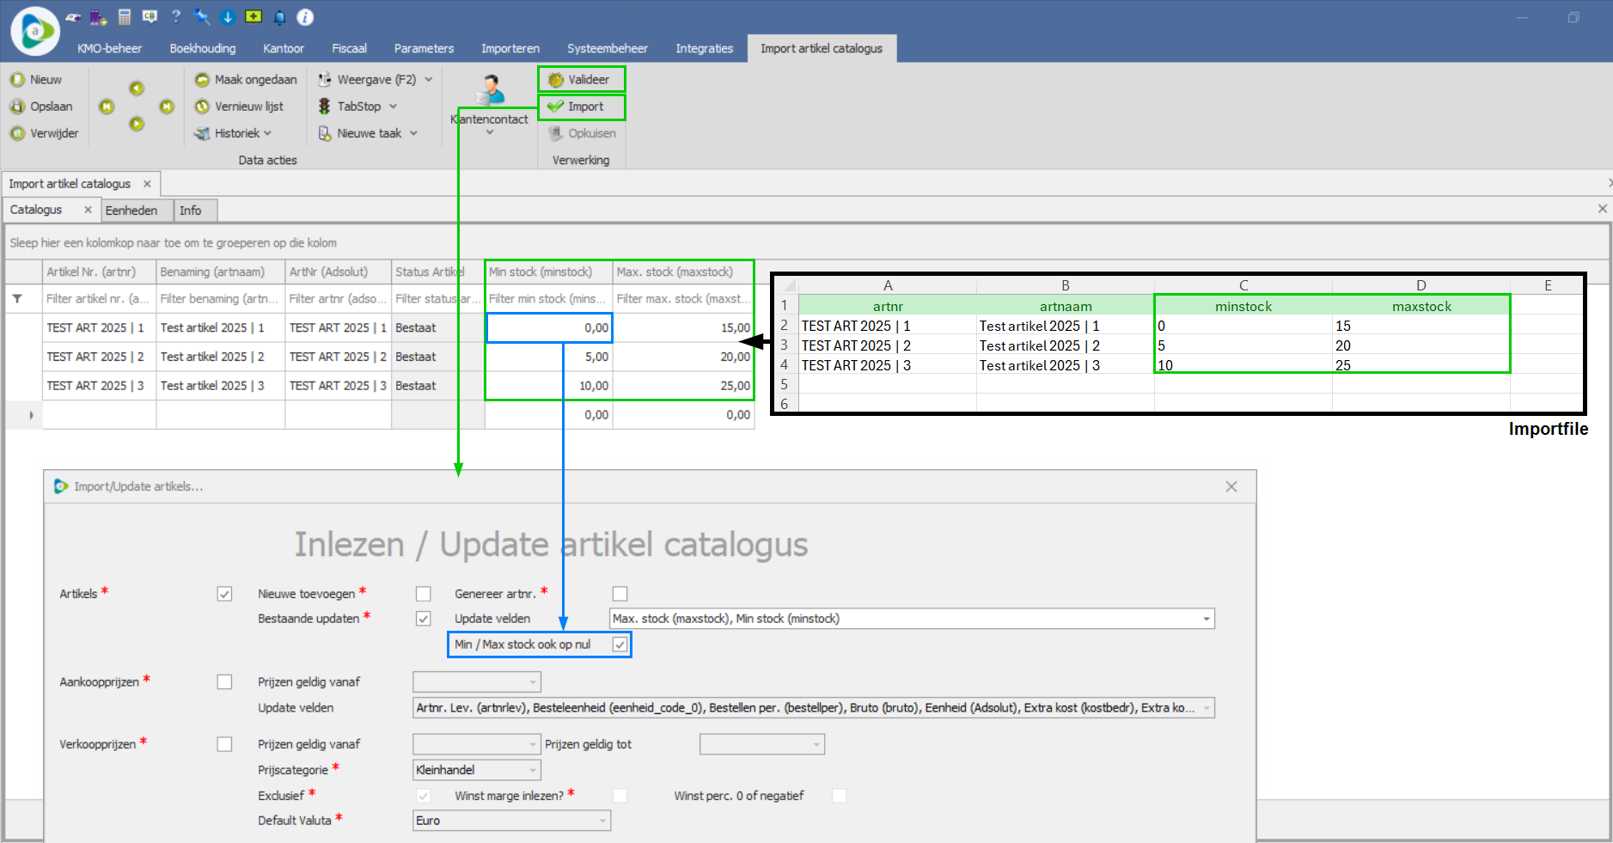Jump to the last record arrow

(167, 107)
